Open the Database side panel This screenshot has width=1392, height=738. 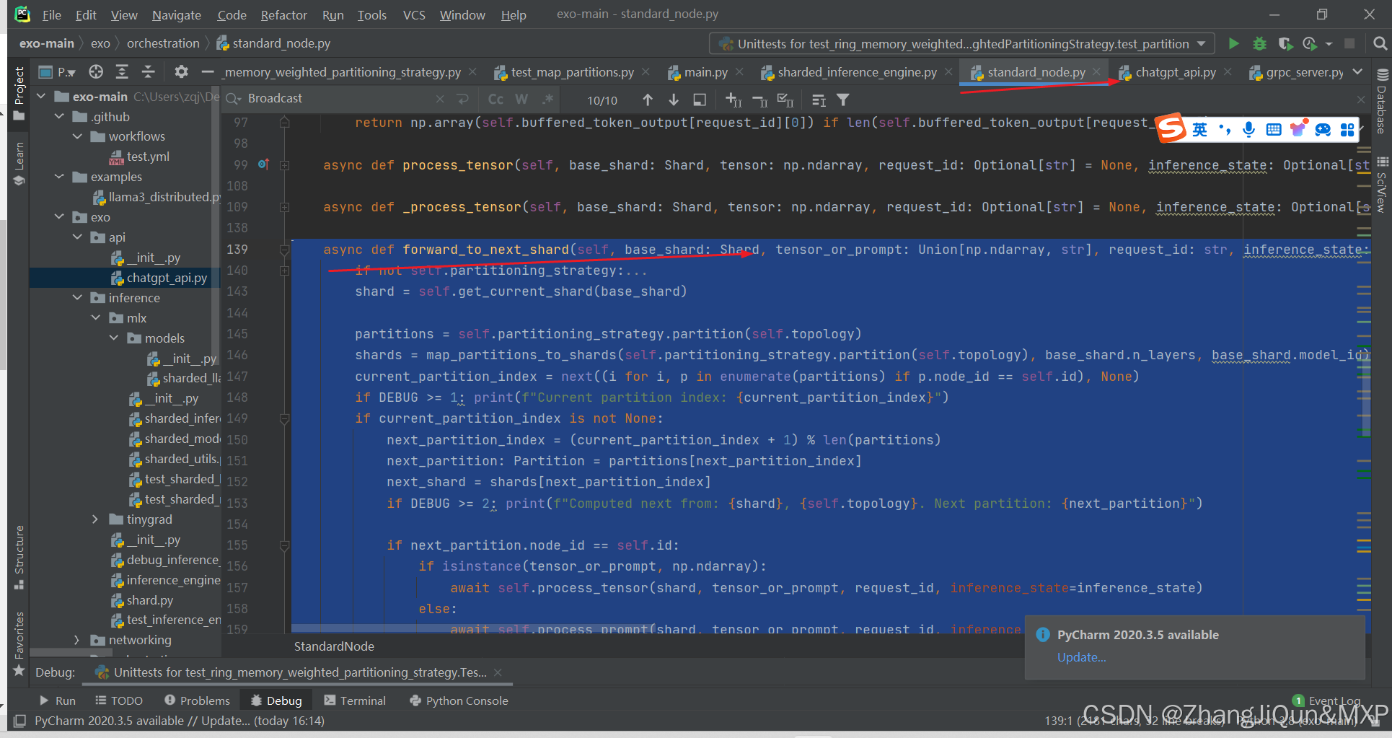(x=1382, y=102)
